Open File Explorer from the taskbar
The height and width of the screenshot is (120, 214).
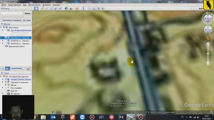click(x=43, y=117)
